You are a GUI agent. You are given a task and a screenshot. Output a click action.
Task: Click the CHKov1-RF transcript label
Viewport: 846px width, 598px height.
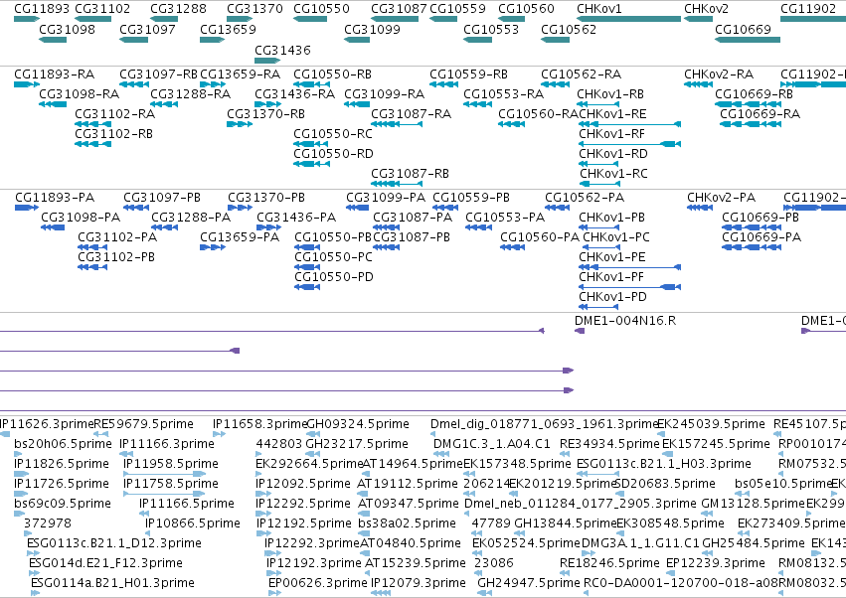611,134
